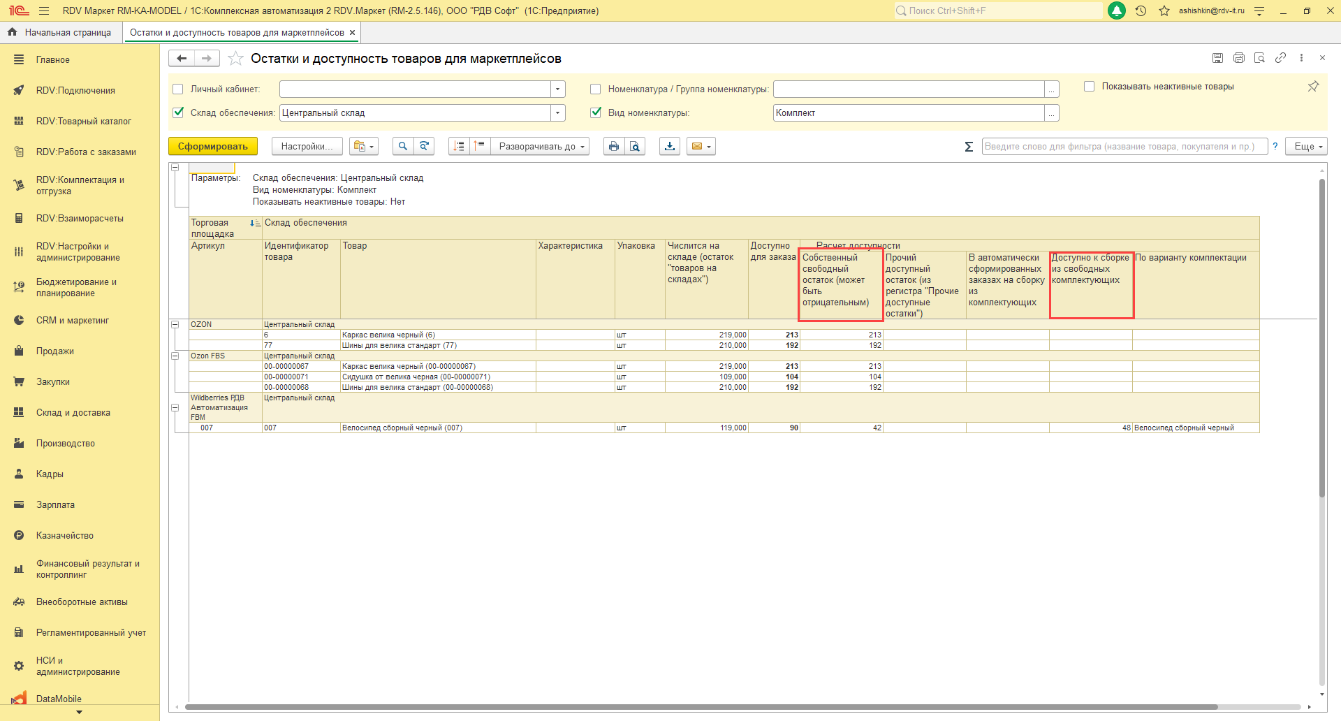This screenshot has height=721, width=1341.
Task: Open the history clock icon
Action: coord(1141,11)
